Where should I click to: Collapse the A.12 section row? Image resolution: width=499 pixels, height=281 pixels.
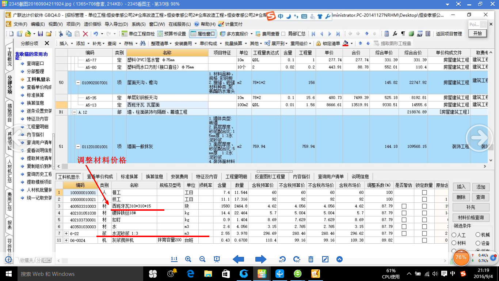75,112
